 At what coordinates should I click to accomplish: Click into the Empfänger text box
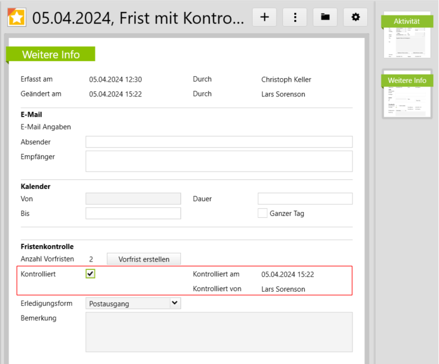[x=219, y=161]
